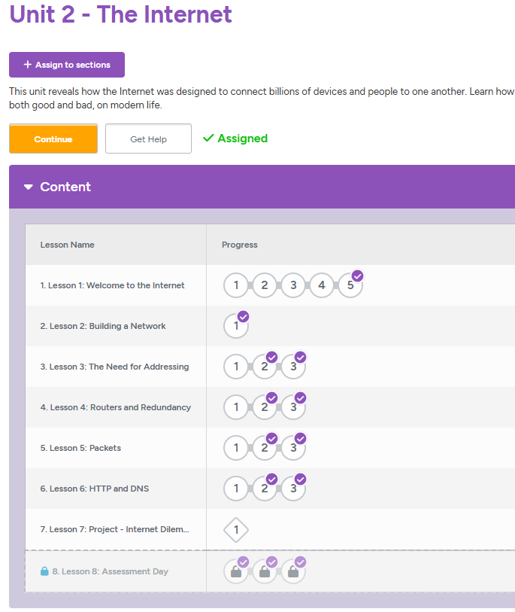
Task: Click the green Assigned checkmark
Action: pyautogui.click(x=234, y=139)
